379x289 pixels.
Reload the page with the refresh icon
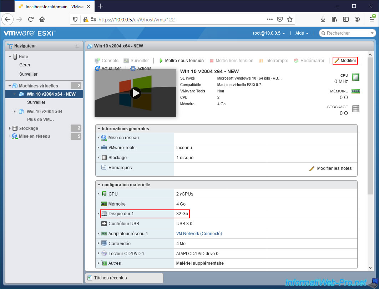pyautogui.click(x=31, y=19)
